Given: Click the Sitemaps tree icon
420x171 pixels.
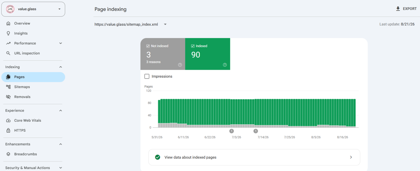Looking at the screenshot, I should tap(8, 87).
